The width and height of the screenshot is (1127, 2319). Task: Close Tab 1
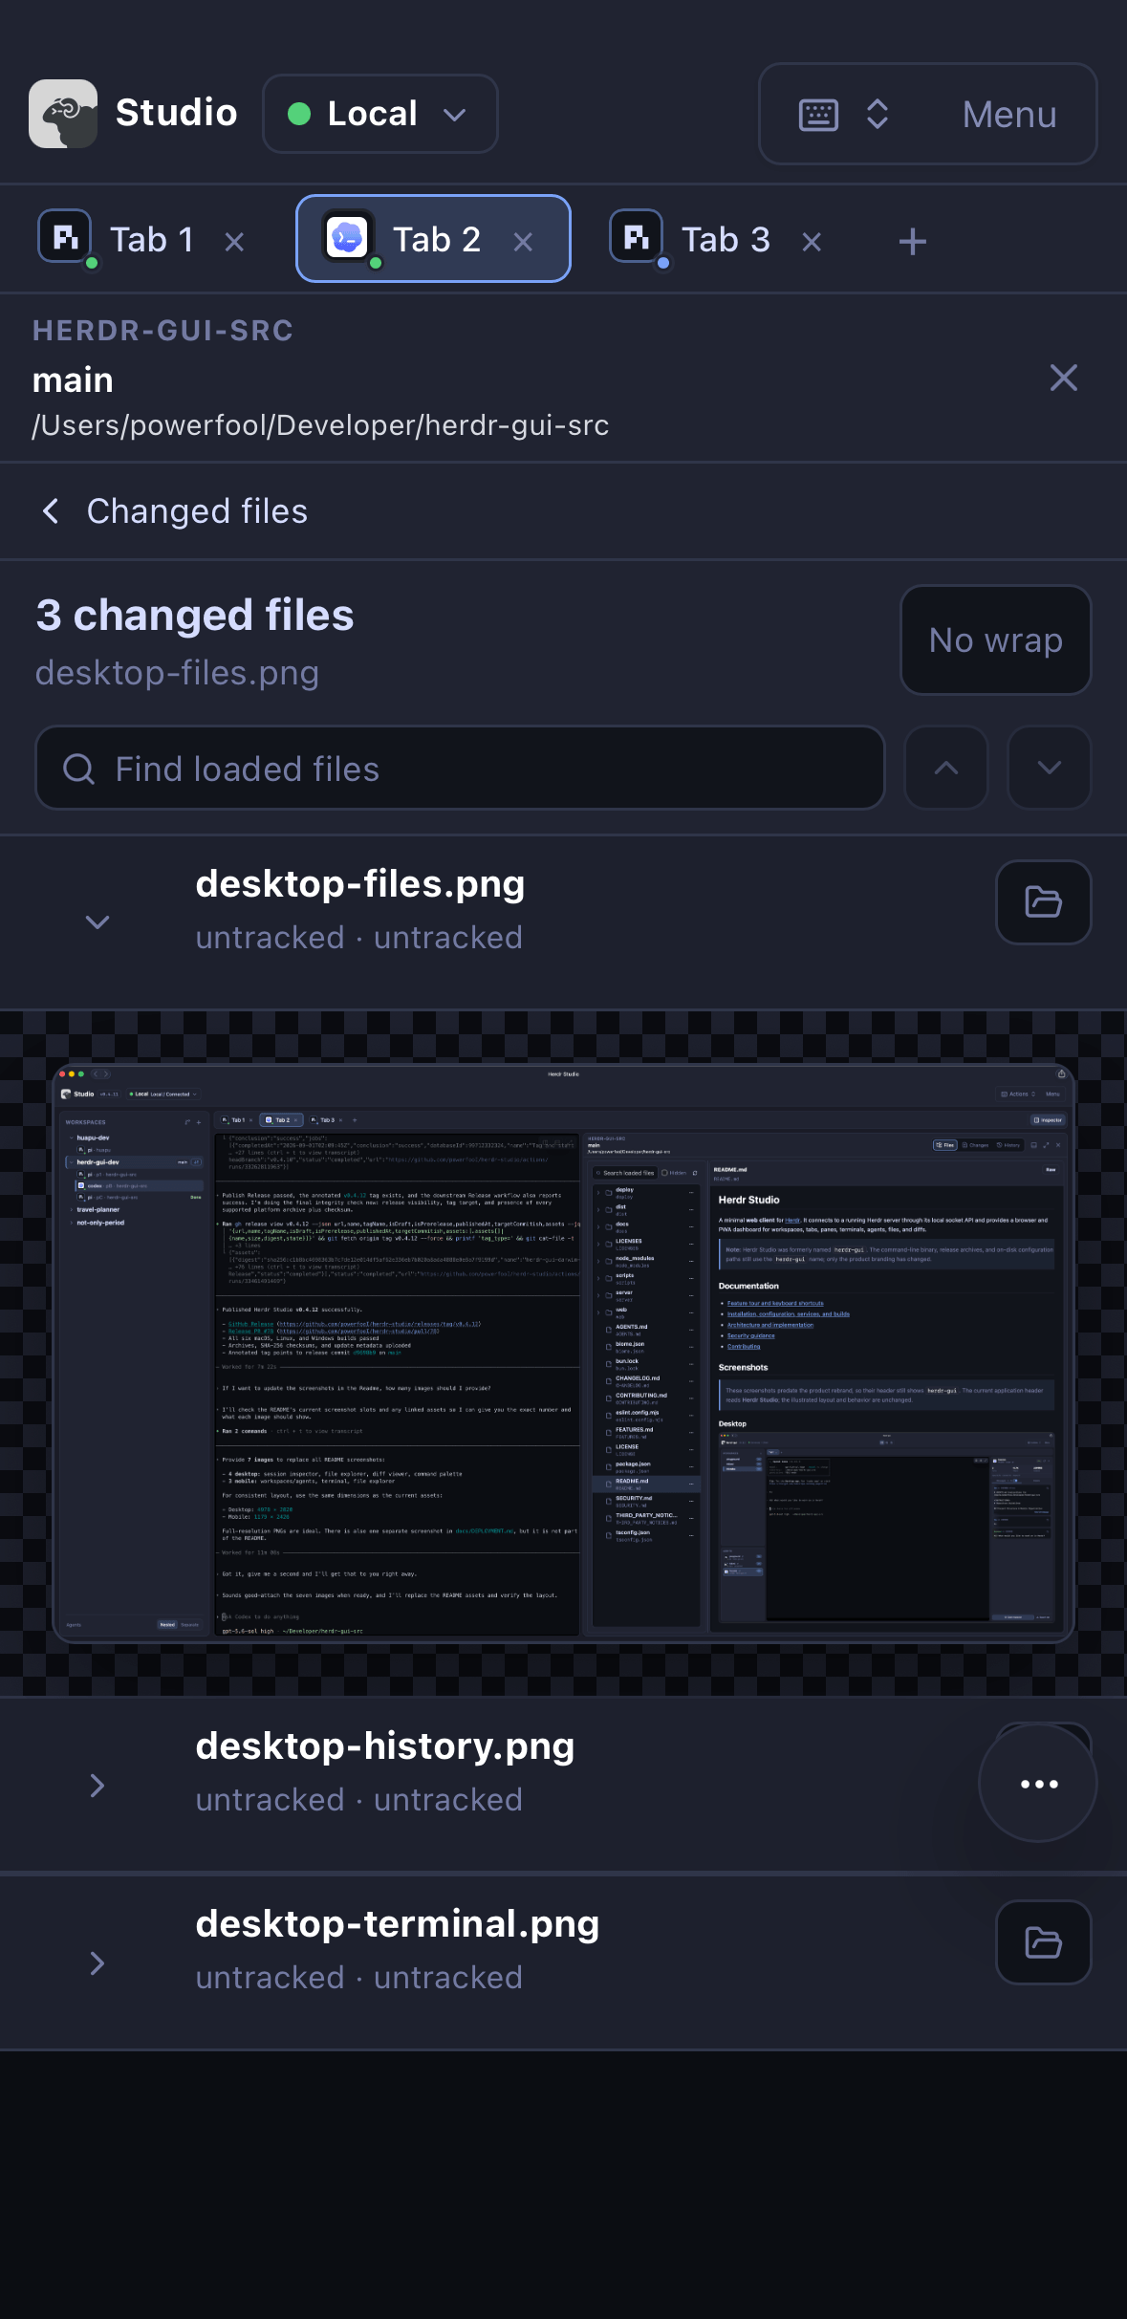(x=234, y=242)
